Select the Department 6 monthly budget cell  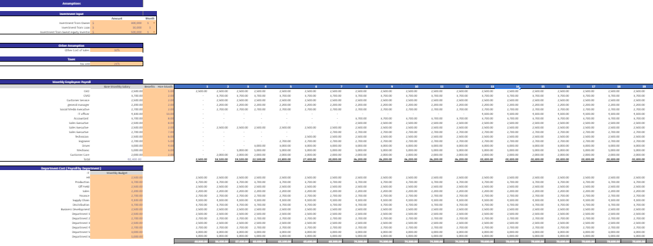(117, 236)
